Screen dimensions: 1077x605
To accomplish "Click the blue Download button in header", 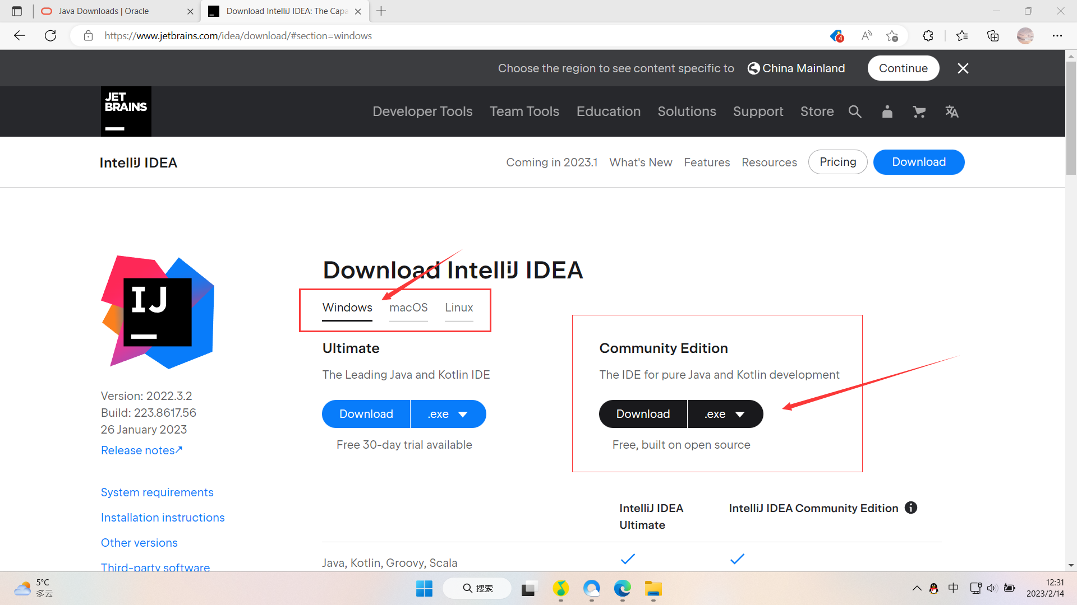I will 919,162.
